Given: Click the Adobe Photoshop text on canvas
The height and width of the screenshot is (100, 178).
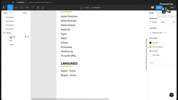Looking at the screenshot, I should [x=69, y=16].
